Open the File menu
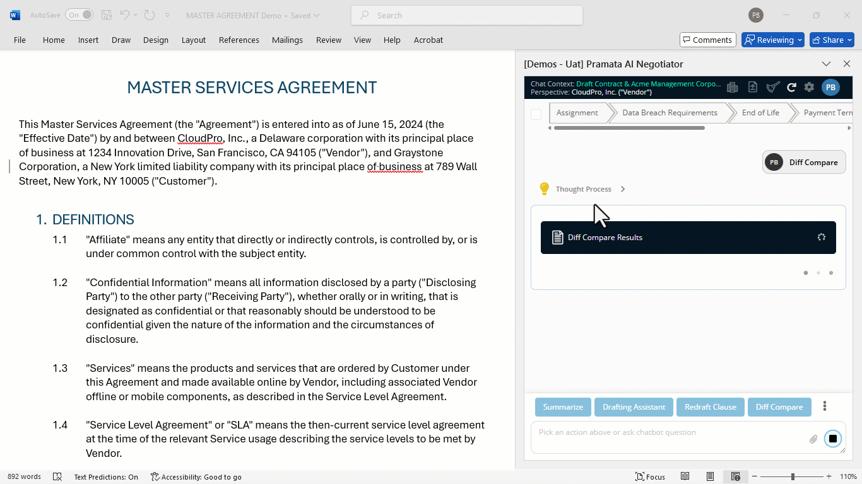Screen dimensions: 862x484 click(20, 40)
